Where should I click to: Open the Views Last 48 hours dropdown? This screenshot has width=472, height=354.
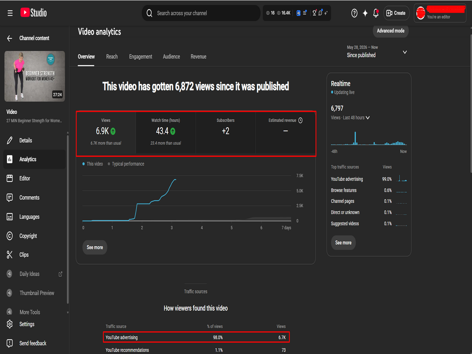(x=350, y=118)
